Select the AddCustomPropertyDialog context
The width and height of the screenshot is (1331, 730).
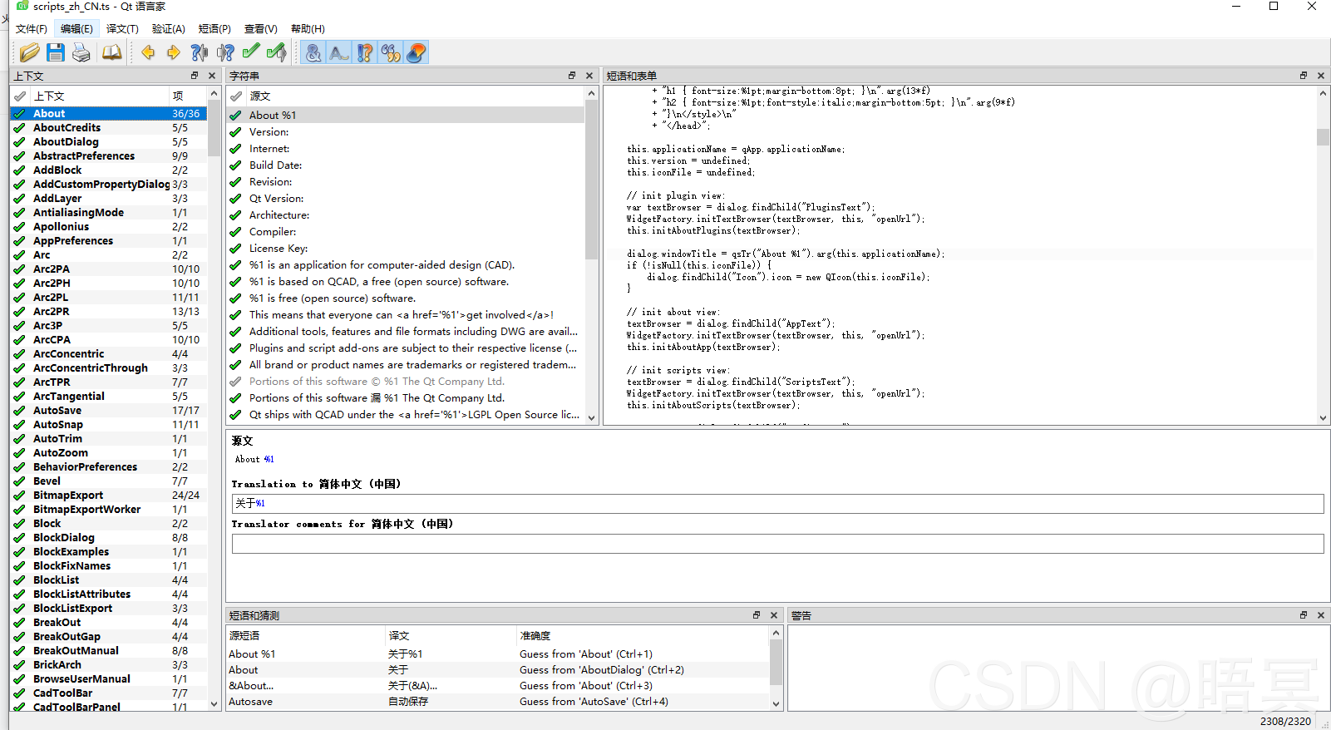108,184
